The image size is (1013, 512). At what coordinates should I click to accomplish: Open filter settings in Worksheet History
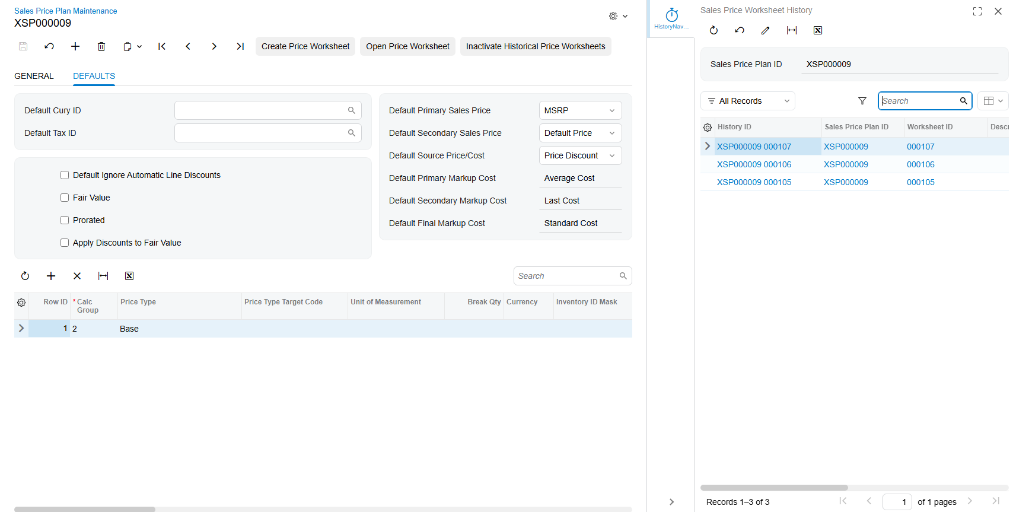click(862, 101)
